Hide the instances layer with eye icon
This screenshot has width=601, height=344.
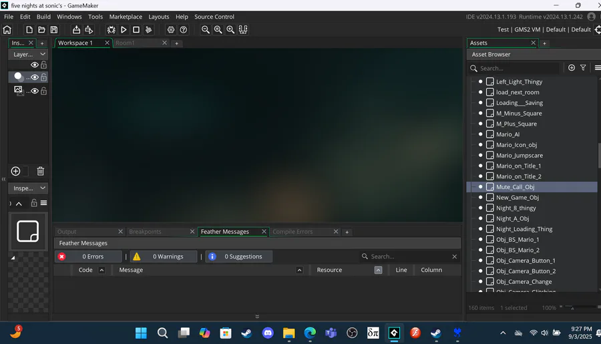[35, 77]
